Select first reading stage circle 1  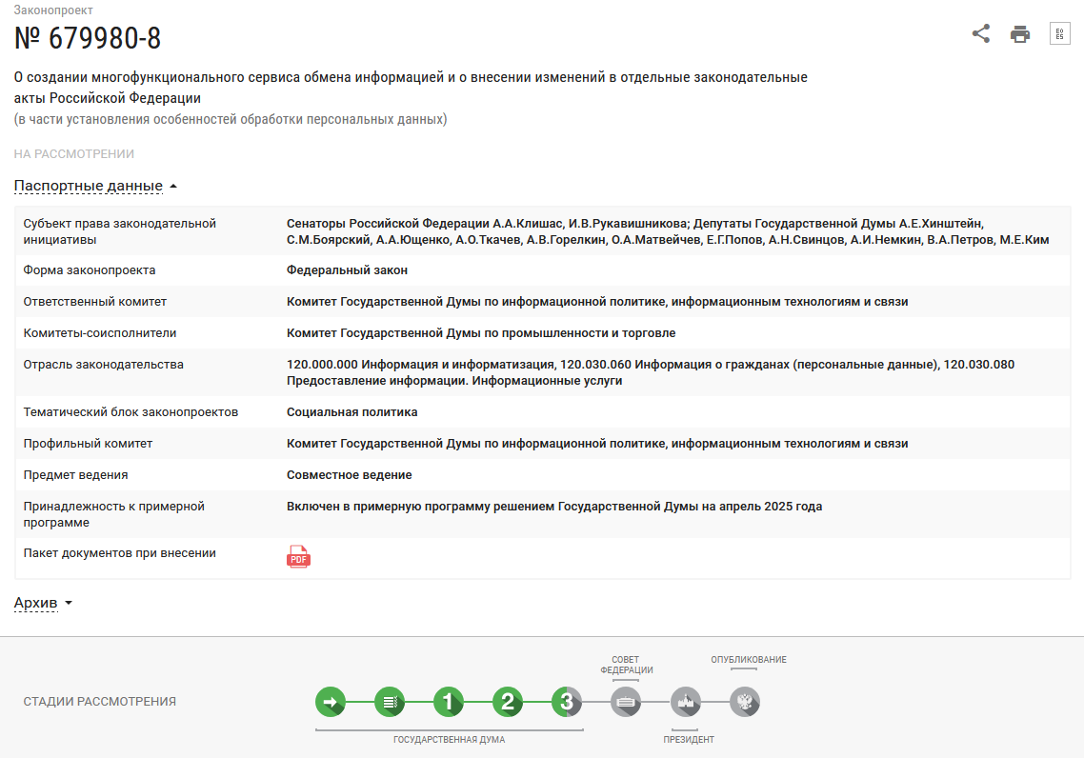[448, 702]
